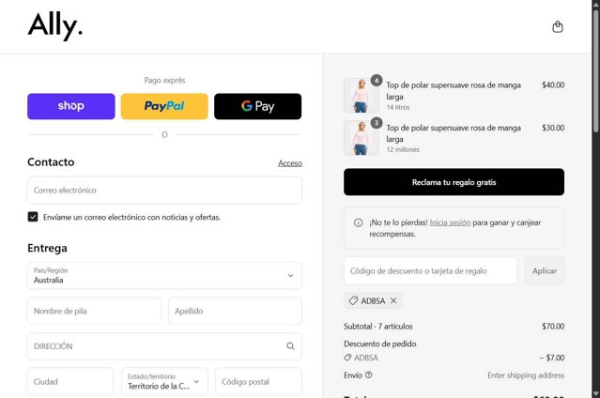
Task: Click the Subtotal · 7 artículos text
Action: pyautogui.click(x=378, y=327)
